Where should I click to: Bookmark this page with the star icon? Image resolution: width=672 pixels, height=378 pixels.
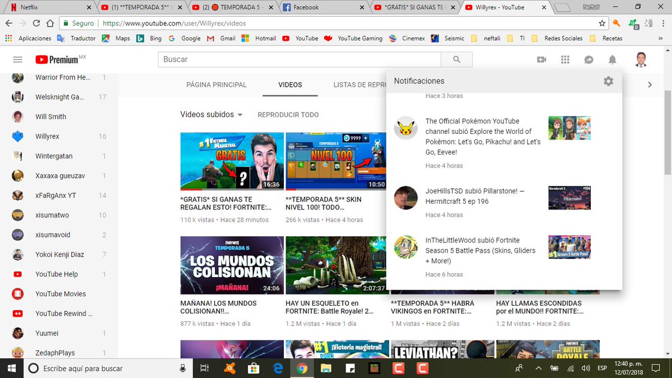pos(602,24)
